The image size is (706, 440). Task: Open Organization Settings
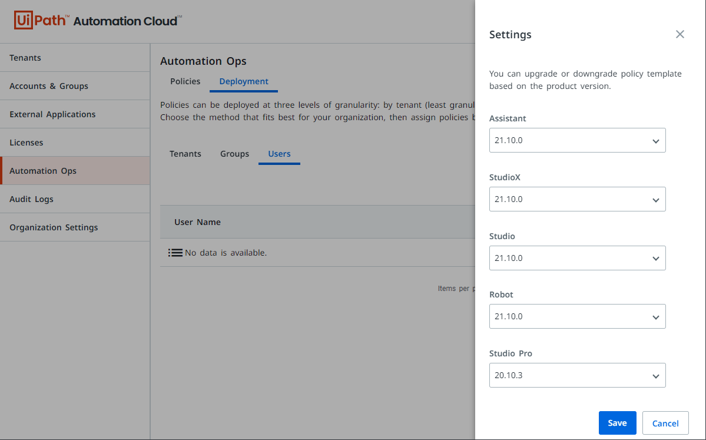[x=75, y=227]
